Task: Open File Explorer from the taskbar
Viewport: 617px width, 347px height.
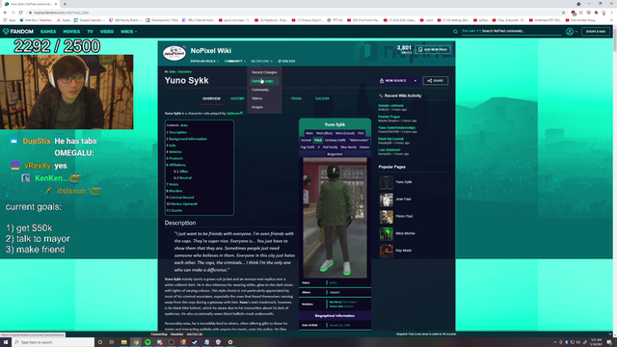Action: pos(124,342)
